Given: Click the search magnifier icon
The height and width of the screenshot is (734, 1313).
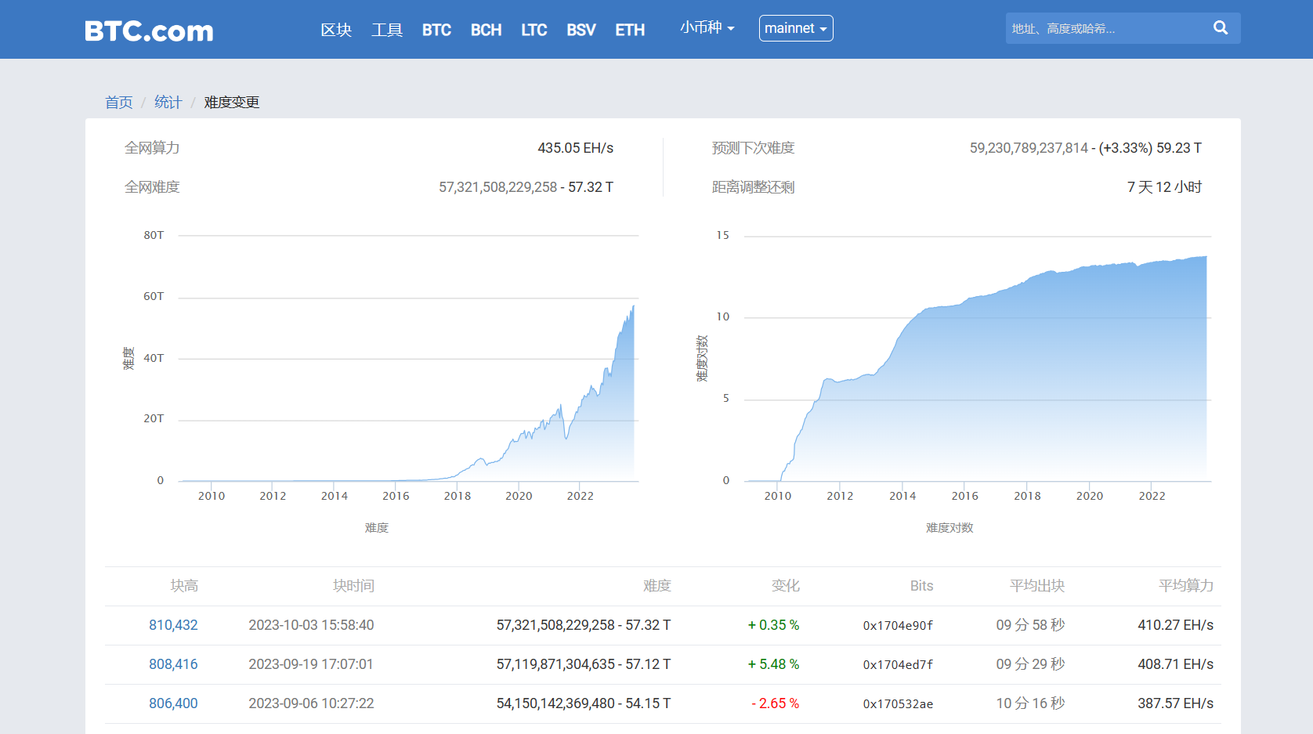Looking at the screenshot, I should click(1221, 28).
